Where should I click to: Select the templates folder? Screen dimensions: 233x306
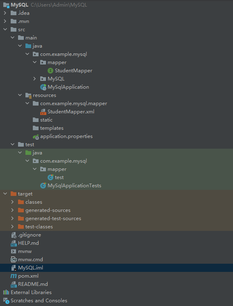[x=52, y=128]
